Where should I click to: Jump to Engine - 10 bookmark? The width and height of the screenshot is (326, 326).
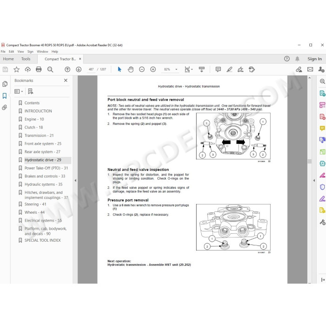(34, 119)
